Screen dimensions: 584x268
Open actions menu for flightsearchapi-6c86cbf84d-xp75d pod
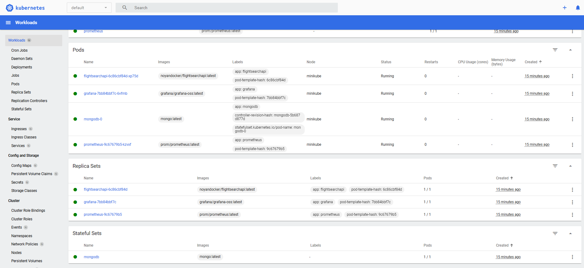click(572, 76)
